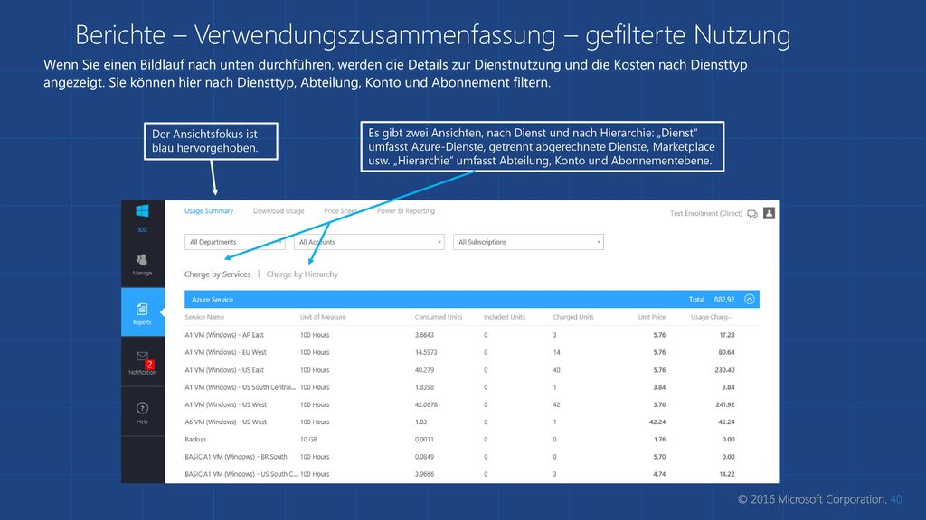The width and height of the screenshot is (926, 520).
Task: Select row A6 VM (Windows) - US West
Action: (472, 422)
